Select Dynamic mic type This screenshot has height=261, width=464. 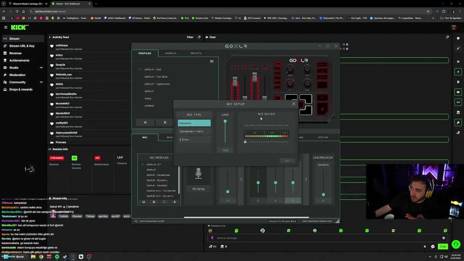pyautogui.click(x=194, y=123)
